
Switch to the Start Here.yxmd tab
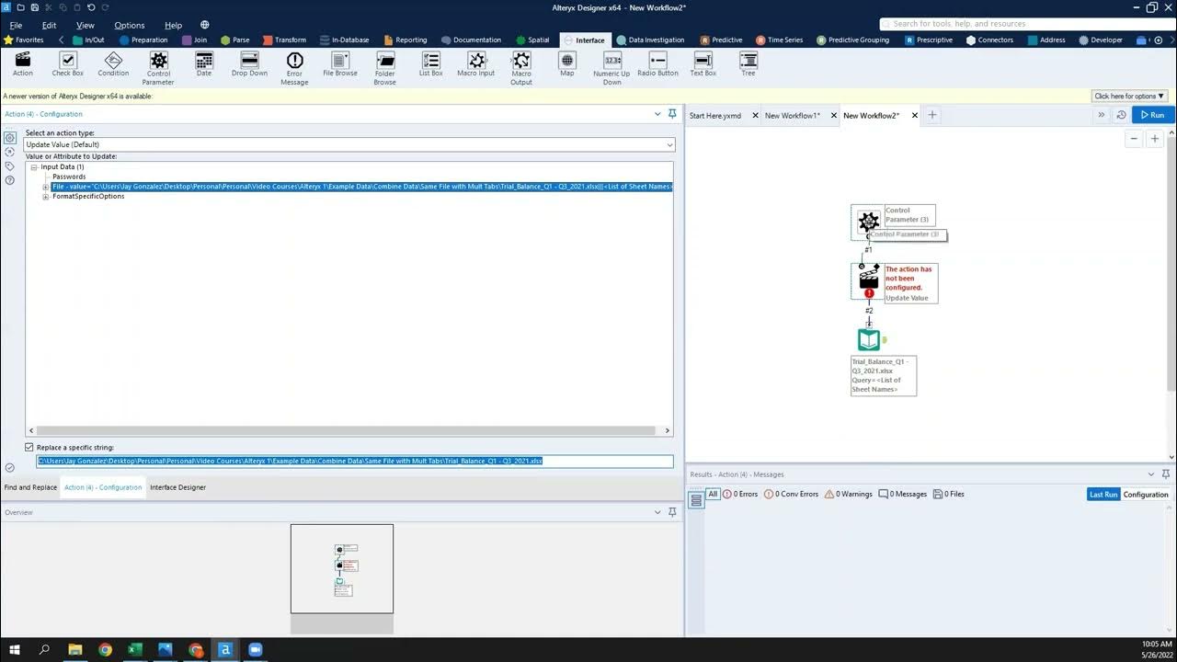click(715, 116)
